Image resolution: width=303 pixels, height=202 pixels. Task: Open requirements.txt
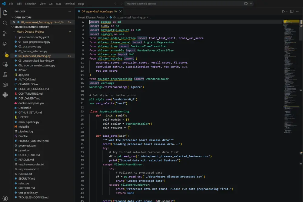(x=28, y=169)
